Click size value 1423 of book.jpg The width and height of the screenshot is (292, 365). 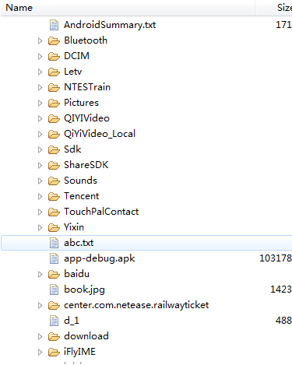[281, 290]
